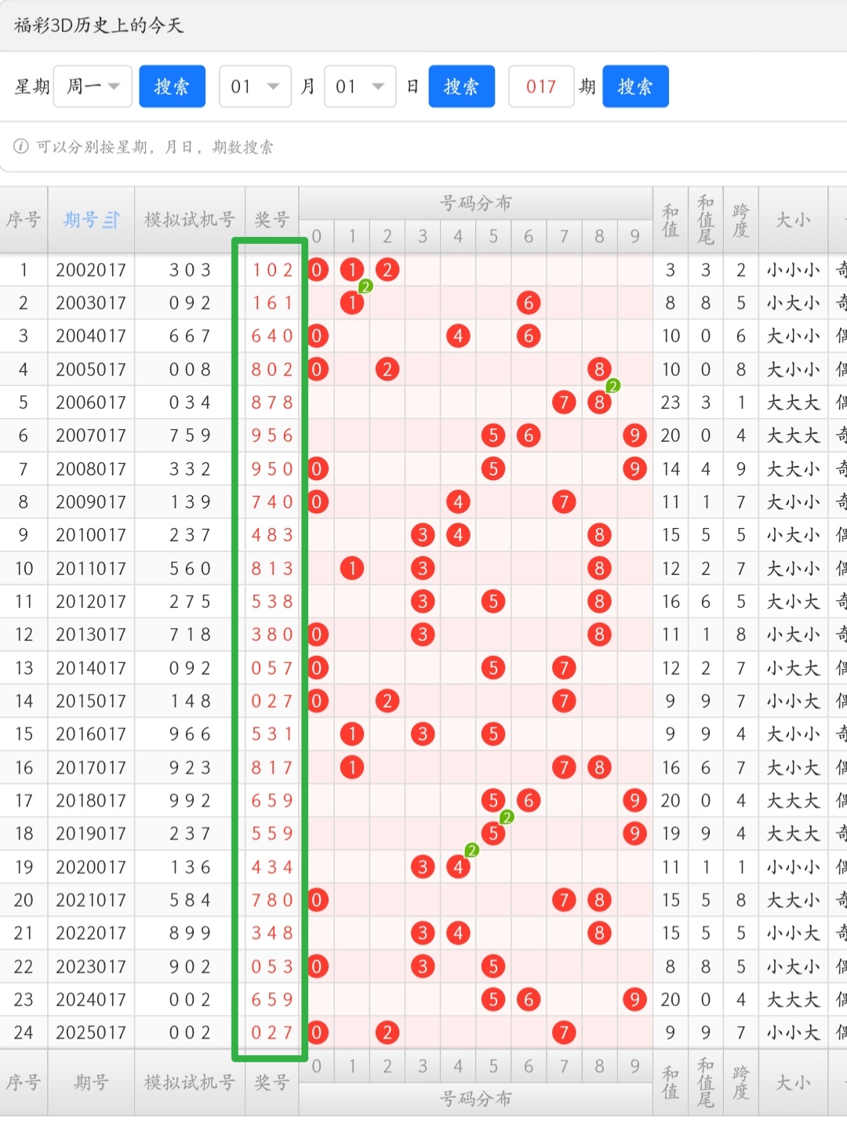Screen dimensions: 847x1125
Task: Click 搜索 button beside the weekday dropdown
Action: [x=172, y=86]
